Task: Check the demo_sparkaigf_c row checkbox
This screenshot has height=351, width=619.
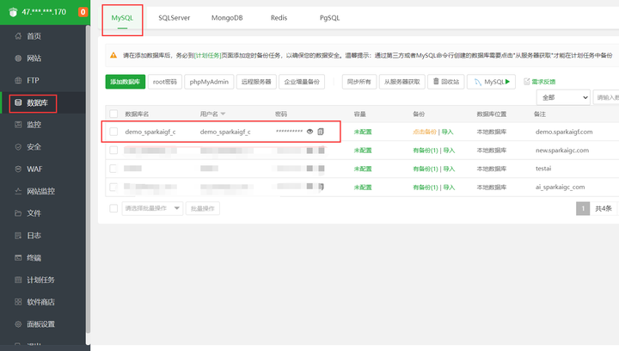Action: click(x=113, y=132)
